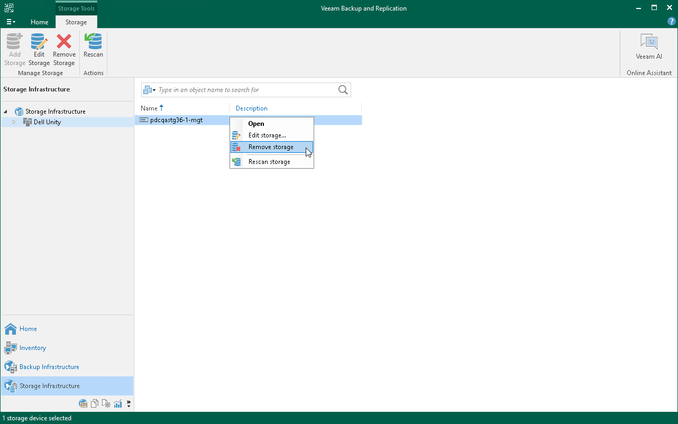Select Dell Unity in the tree
The image size is (678, 424).
point(47,122)
